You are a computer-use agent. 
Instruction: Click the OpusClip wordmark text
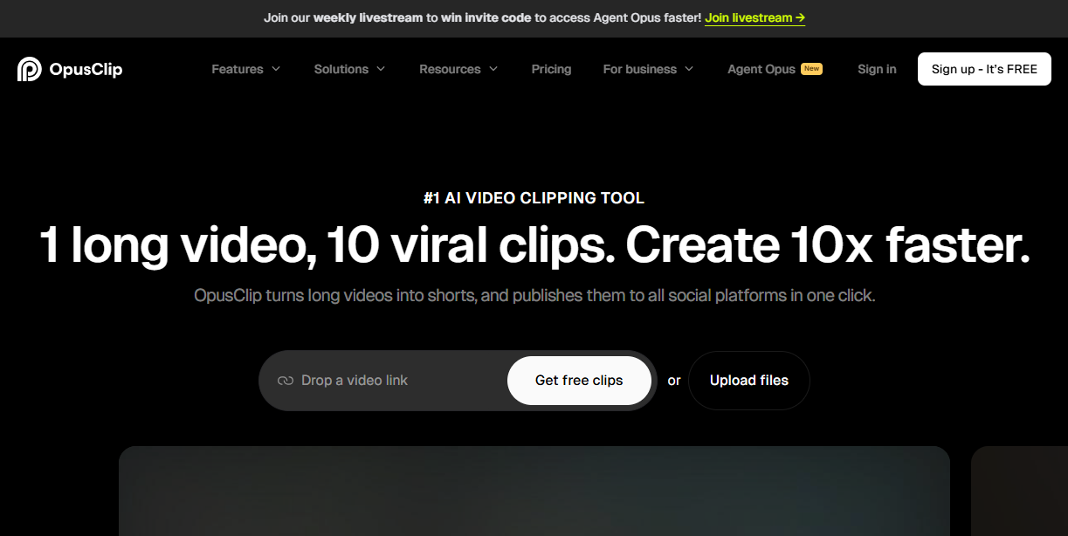[x=86, y=69]
